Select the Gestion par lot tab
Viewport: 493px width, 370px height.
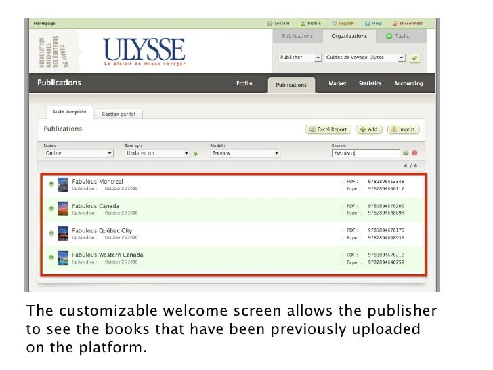coord(119,114)
